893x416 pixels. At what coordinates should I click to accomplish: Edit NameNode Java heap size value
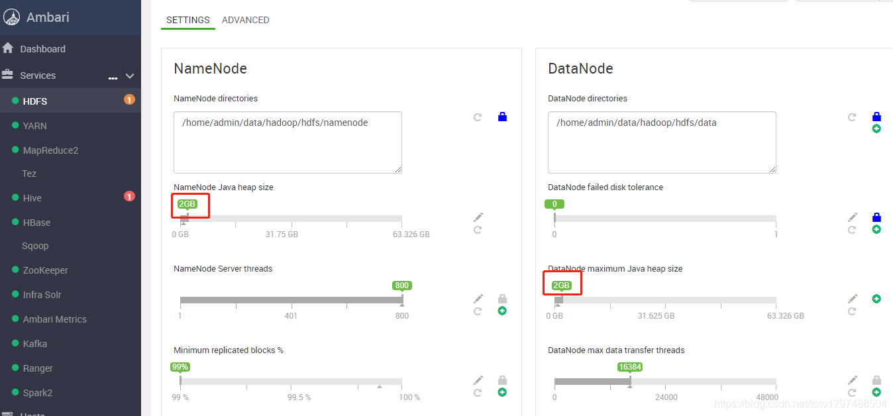pyautogui.click(x=478, y=217)
